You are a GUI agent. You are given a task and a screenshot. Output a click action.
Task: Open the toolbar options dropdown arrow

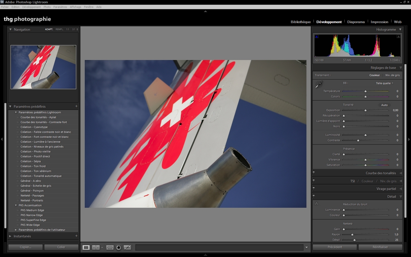click(307, 247)
